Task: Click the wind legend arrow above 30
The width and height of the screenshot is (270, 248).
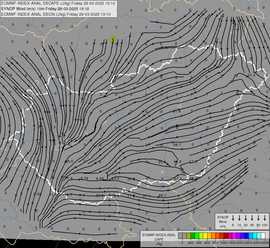Action: (252, 218)
